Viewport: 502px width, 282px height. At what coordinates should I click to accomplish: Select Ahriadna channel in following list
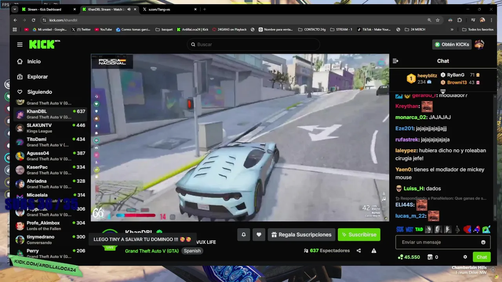tap(51, 184)
